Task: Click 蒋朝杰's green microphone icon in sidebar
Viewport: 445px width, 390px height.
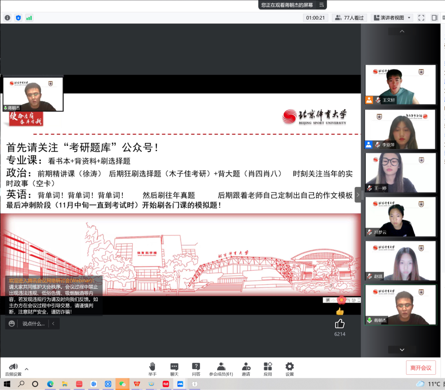Action: tap(369, 320)
